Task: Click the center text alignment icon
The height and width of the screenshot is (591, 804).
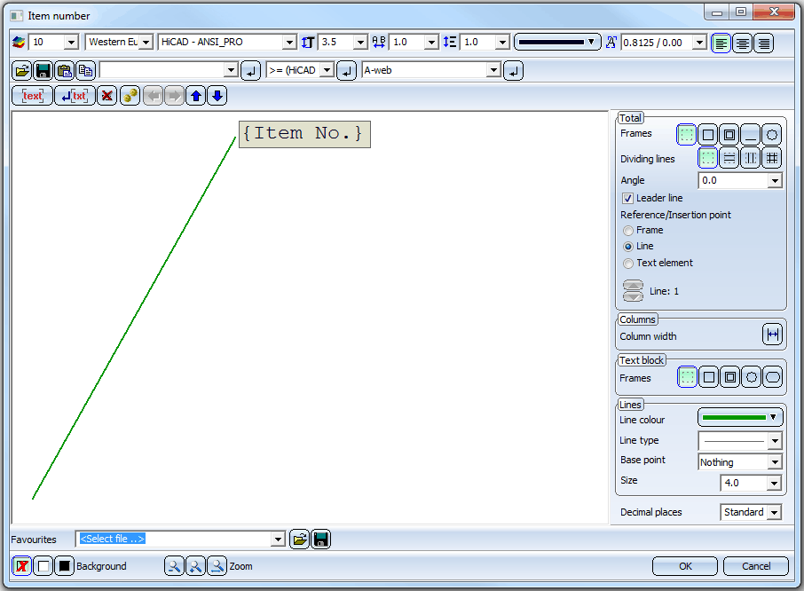Action: (742, 43)
